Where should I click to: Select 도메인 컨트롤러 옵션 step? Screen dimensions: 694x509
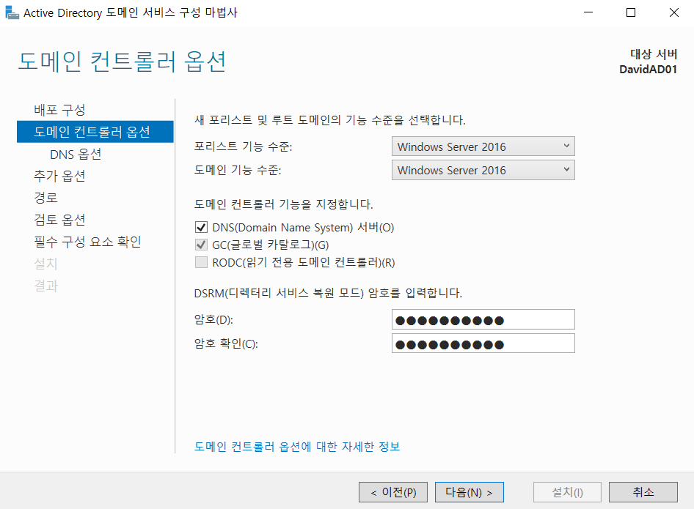[x=95, y=132]
